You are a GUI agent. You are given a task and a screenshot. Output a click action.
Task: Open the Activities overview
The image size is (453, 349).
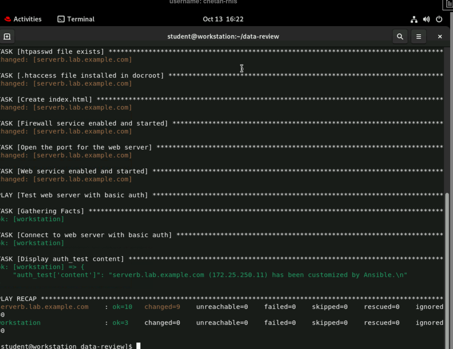[23, 19]
